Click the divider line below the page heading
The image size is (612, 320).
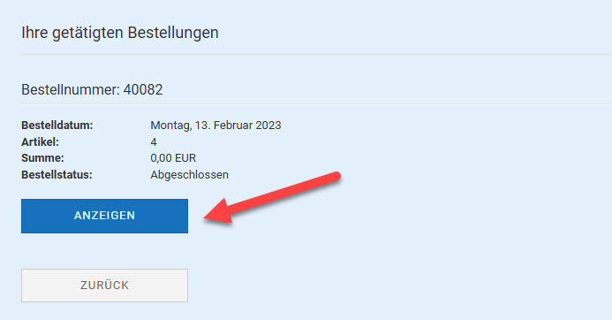tap(316, 55)
